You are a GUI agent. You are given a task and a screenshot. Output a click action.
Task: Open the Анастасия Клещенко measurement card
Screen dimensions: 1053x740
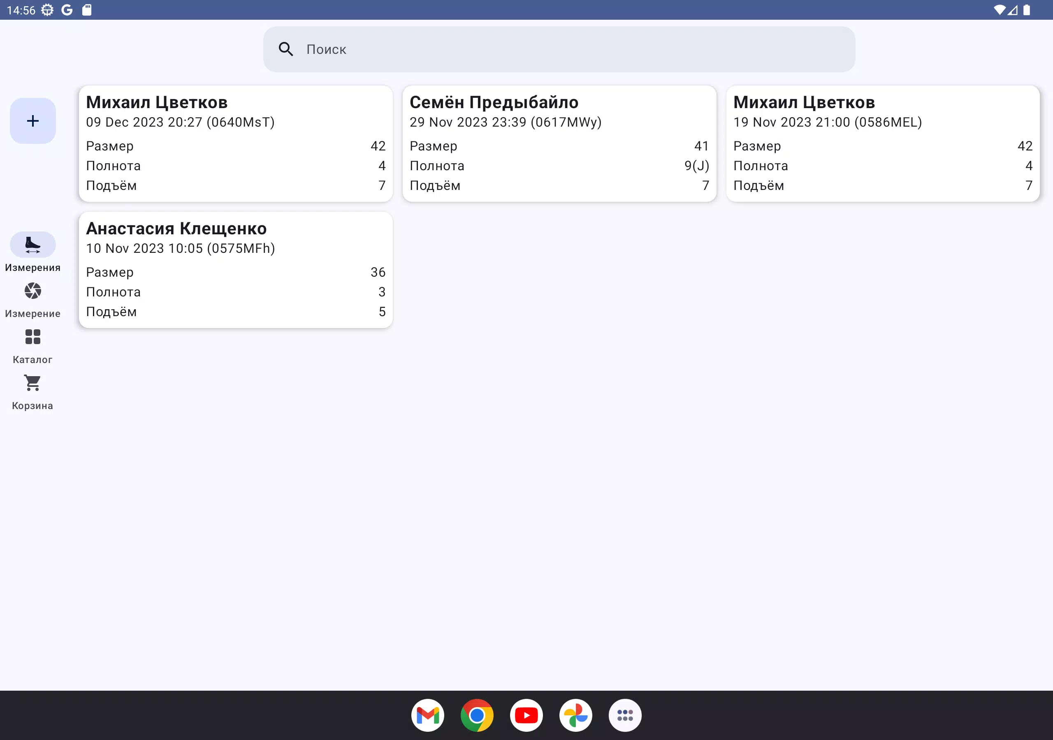pos(235,270)
